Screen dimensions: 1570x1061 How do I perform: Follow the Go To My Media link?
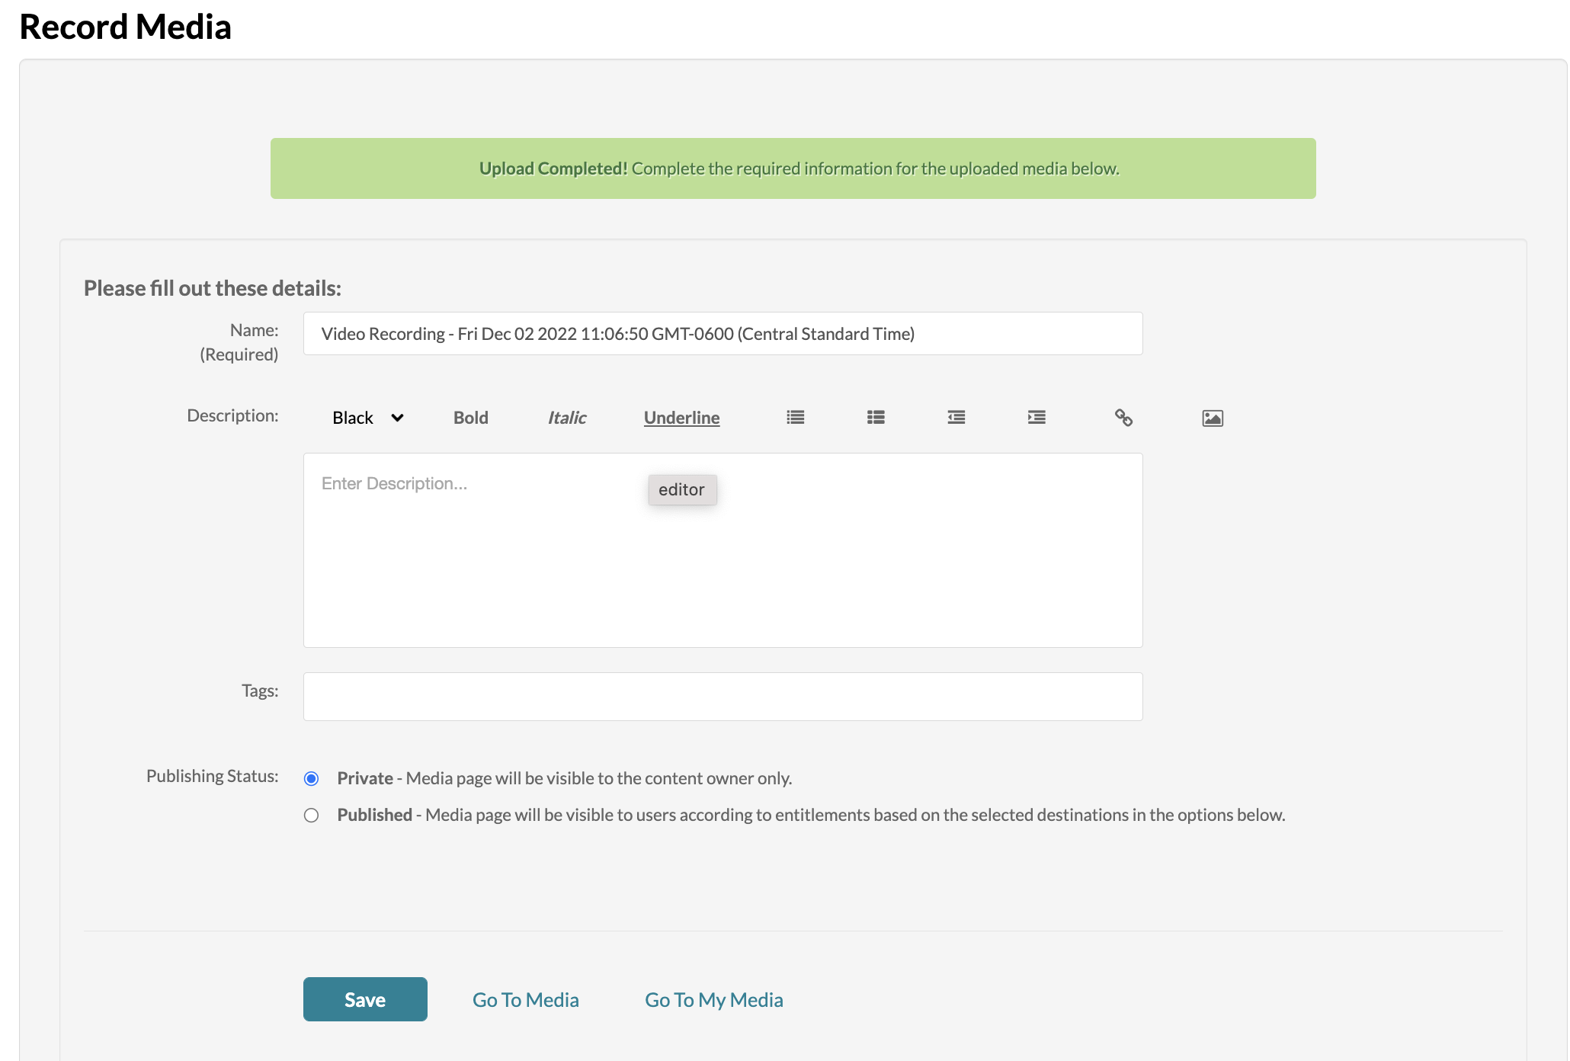coord(713,999)
